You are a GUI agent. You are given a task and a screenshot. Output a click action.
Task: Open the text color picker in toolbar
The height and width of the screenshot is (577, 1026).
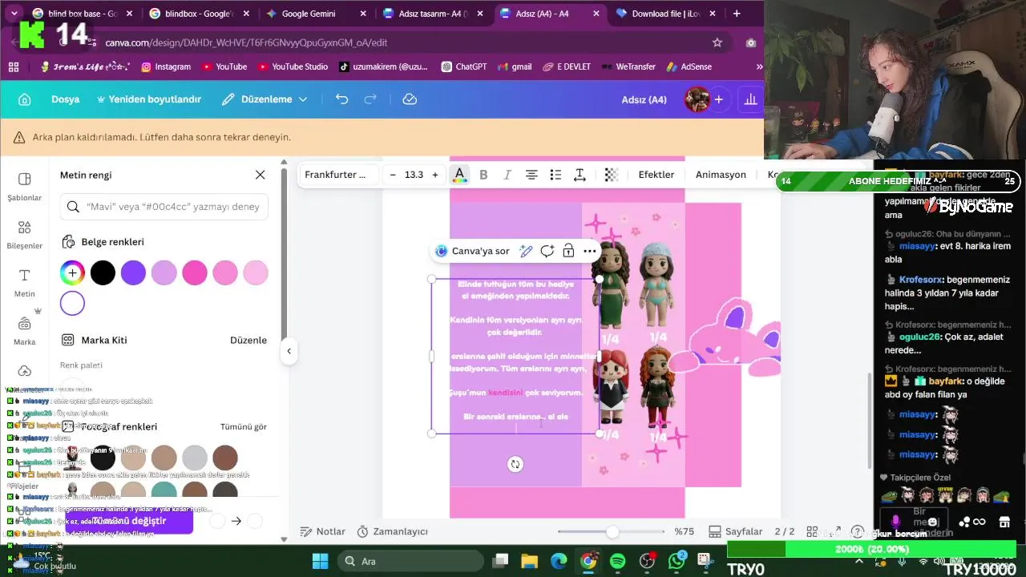pyautogui.click(x=459, y=175)
